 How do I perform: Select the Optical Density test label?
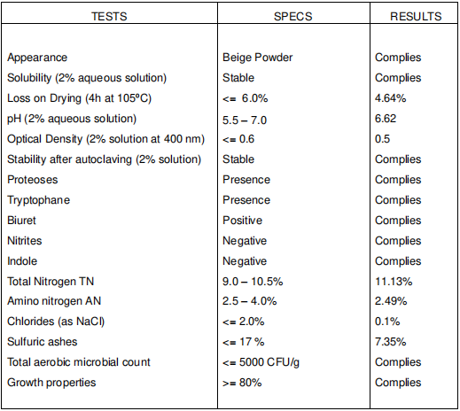pos(105,139)
